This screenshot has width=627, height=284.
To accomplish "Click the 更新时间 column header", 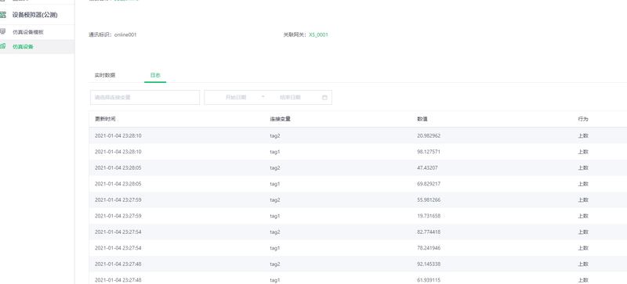I will click(x=105, y=119).
